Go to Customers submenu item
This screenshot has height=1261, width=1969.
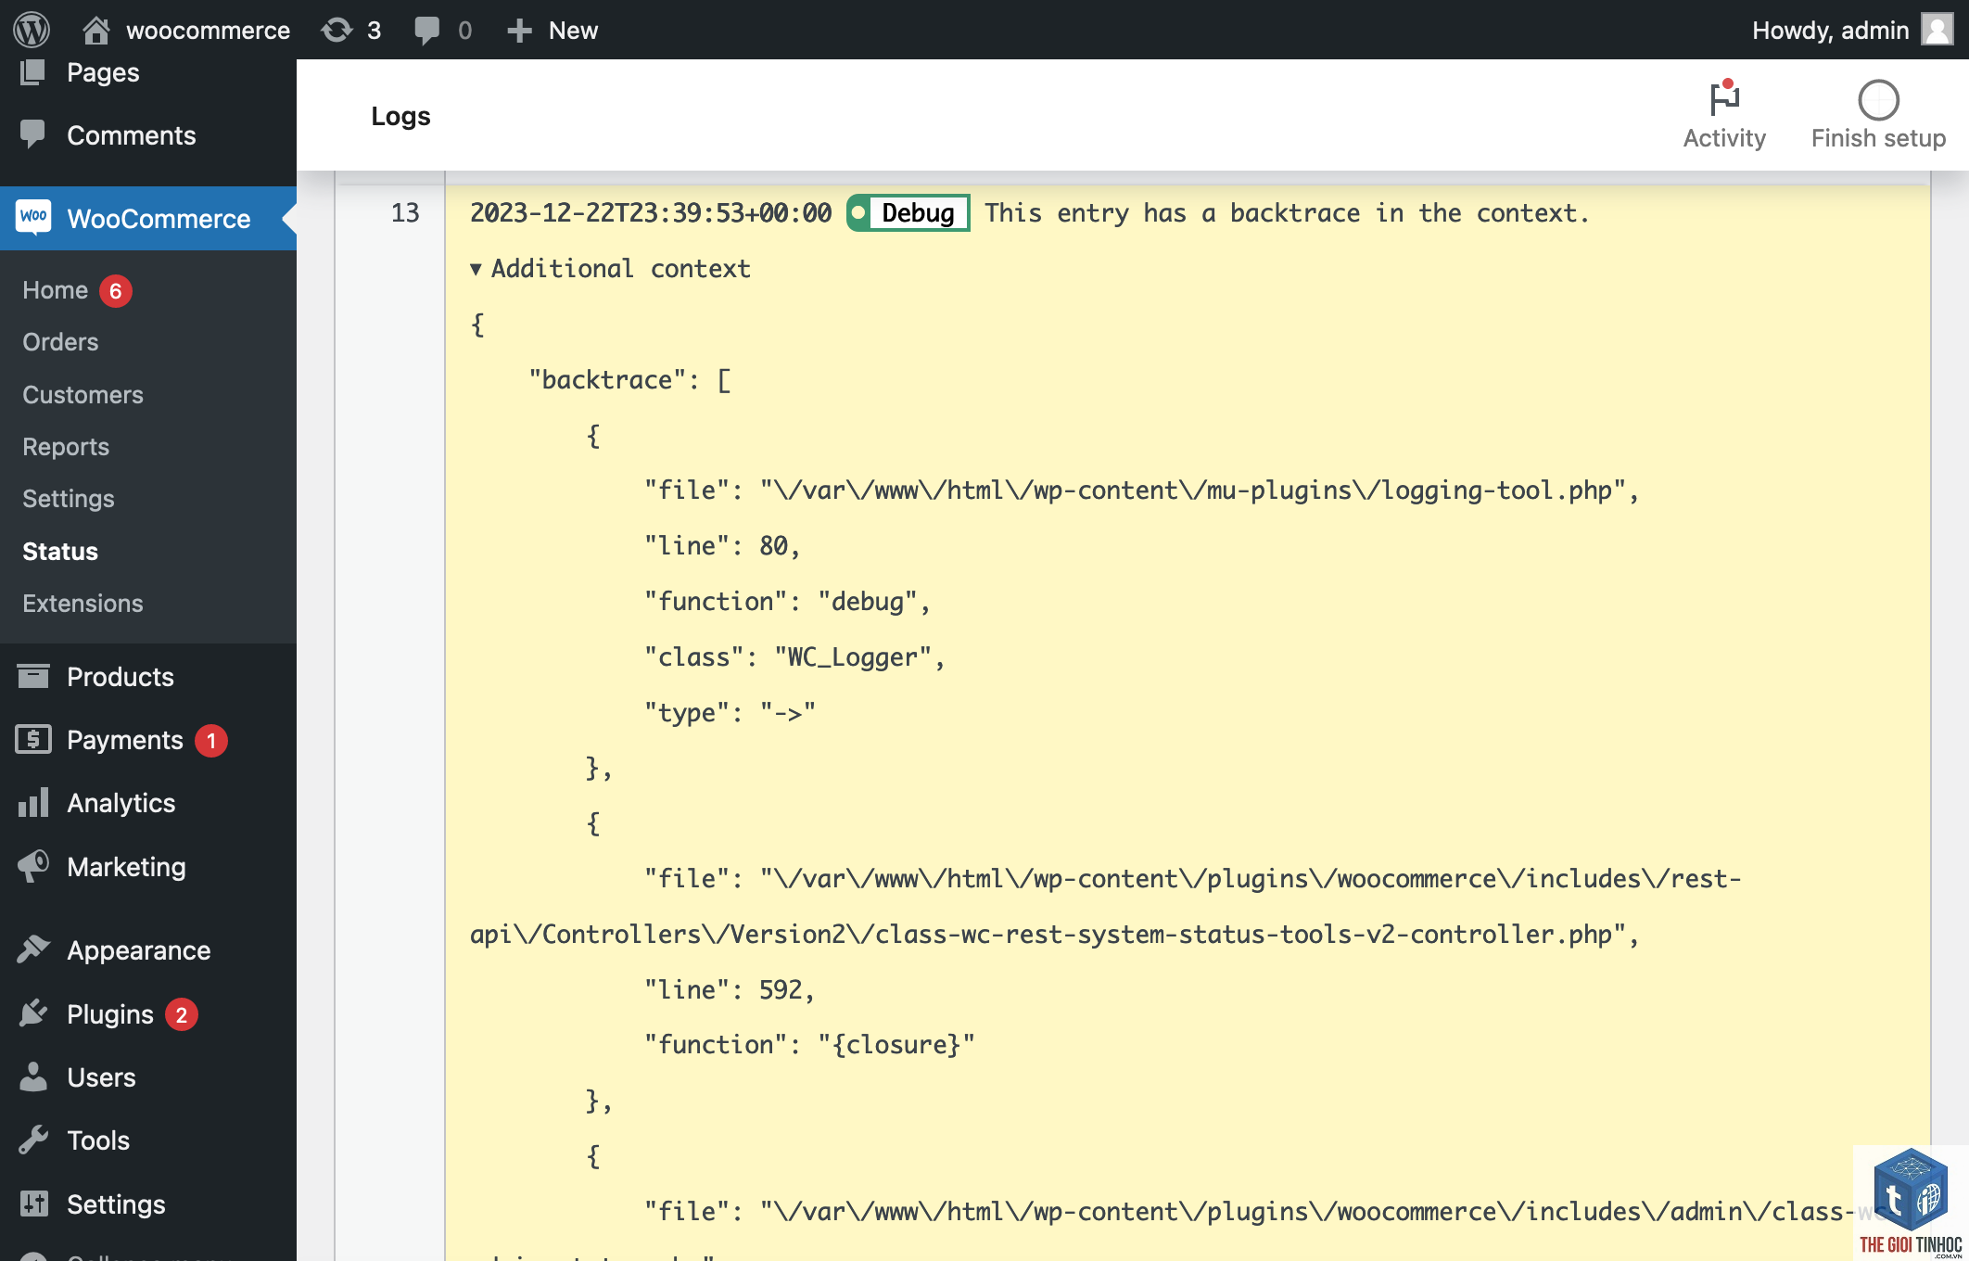(x=83, y=395)
